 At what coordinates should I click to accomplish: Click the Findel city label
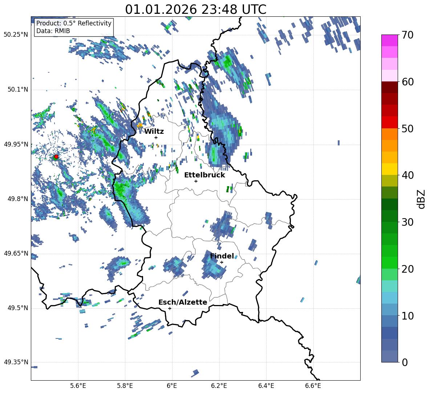click(x=222, y=256)
